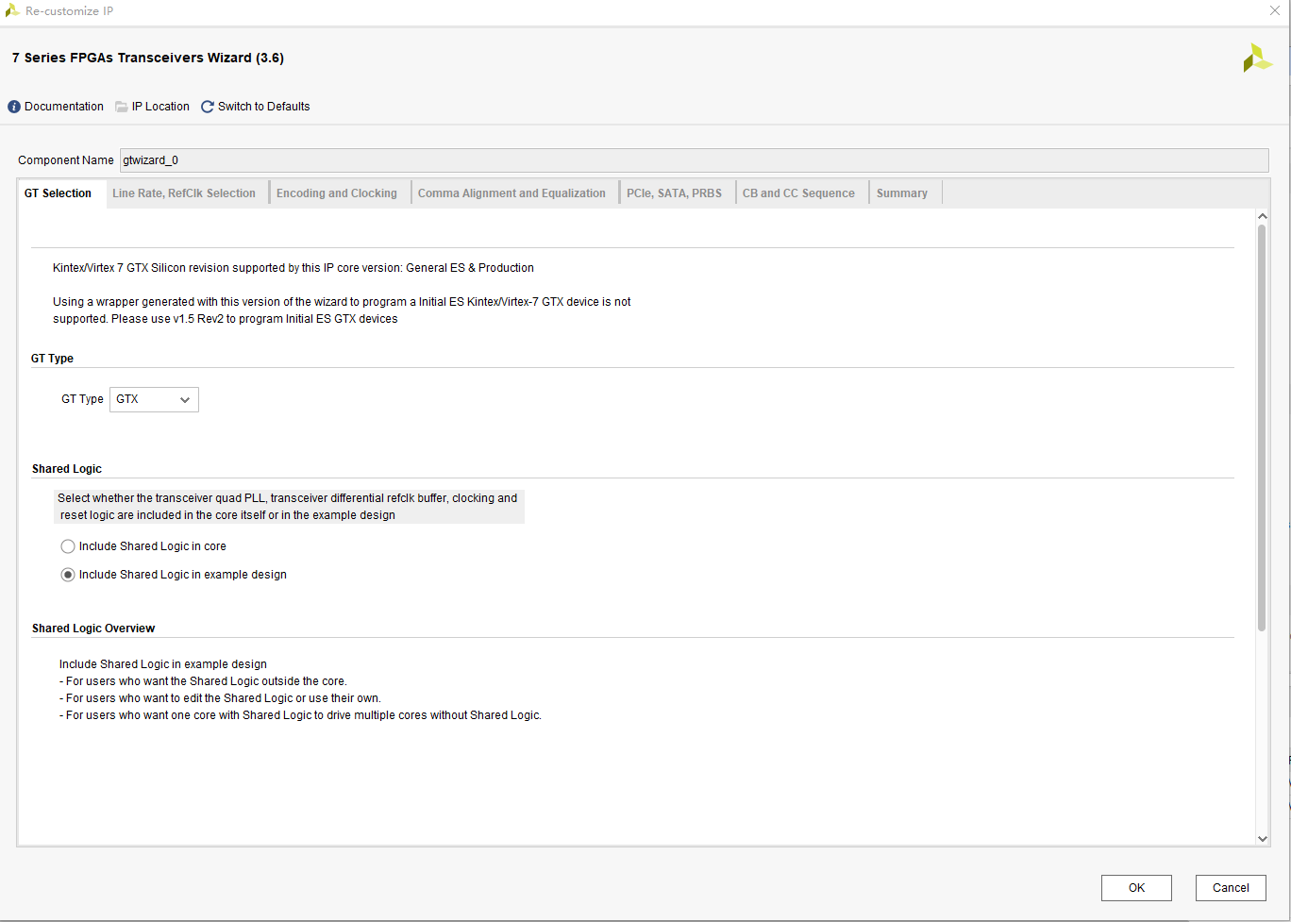Click the 'Shared Logic outside the core' line
The image size is (1291, 922).
point(203,681)
